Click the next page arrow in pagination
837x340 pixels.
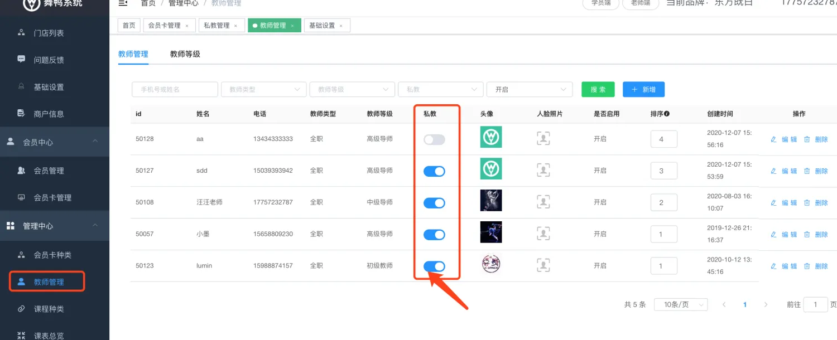(x=766, y=305)
